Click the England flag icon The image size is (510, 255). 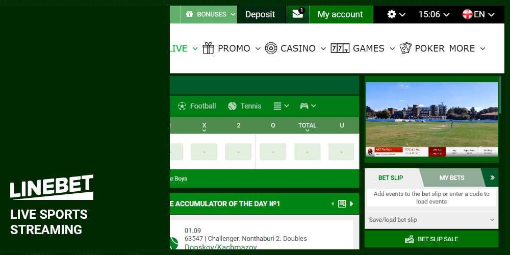(x=467, y=14)
